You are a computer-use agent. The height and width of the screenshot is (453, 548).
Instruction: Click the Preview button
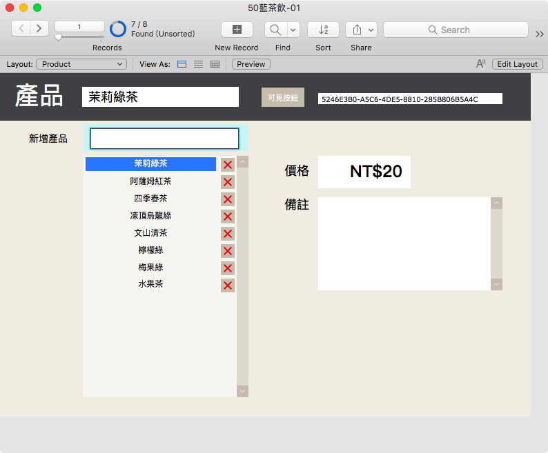pos(251,64)
